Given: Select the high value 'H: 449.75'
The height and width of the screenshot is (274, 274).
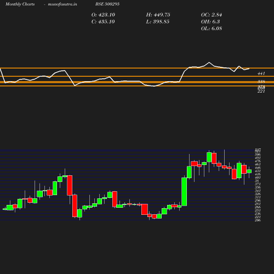Looking at the screenshot, I should pyautogui.click(x=158, y=15).
